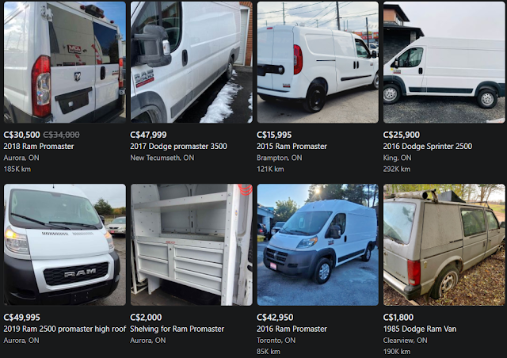Open the Ram Promaster shelving photo
This screenshot has height=358, width=507.
tap(192, 245)
